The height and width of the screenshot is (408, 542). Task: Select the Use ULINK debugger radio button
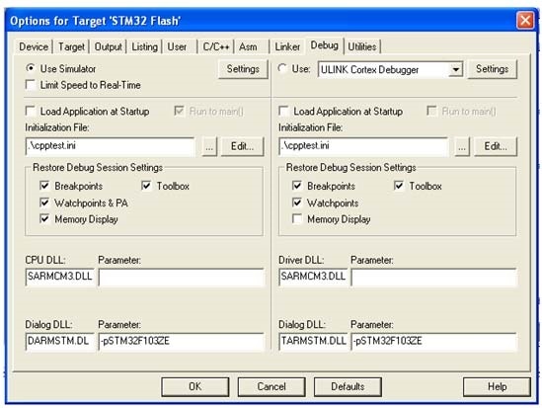282,68
